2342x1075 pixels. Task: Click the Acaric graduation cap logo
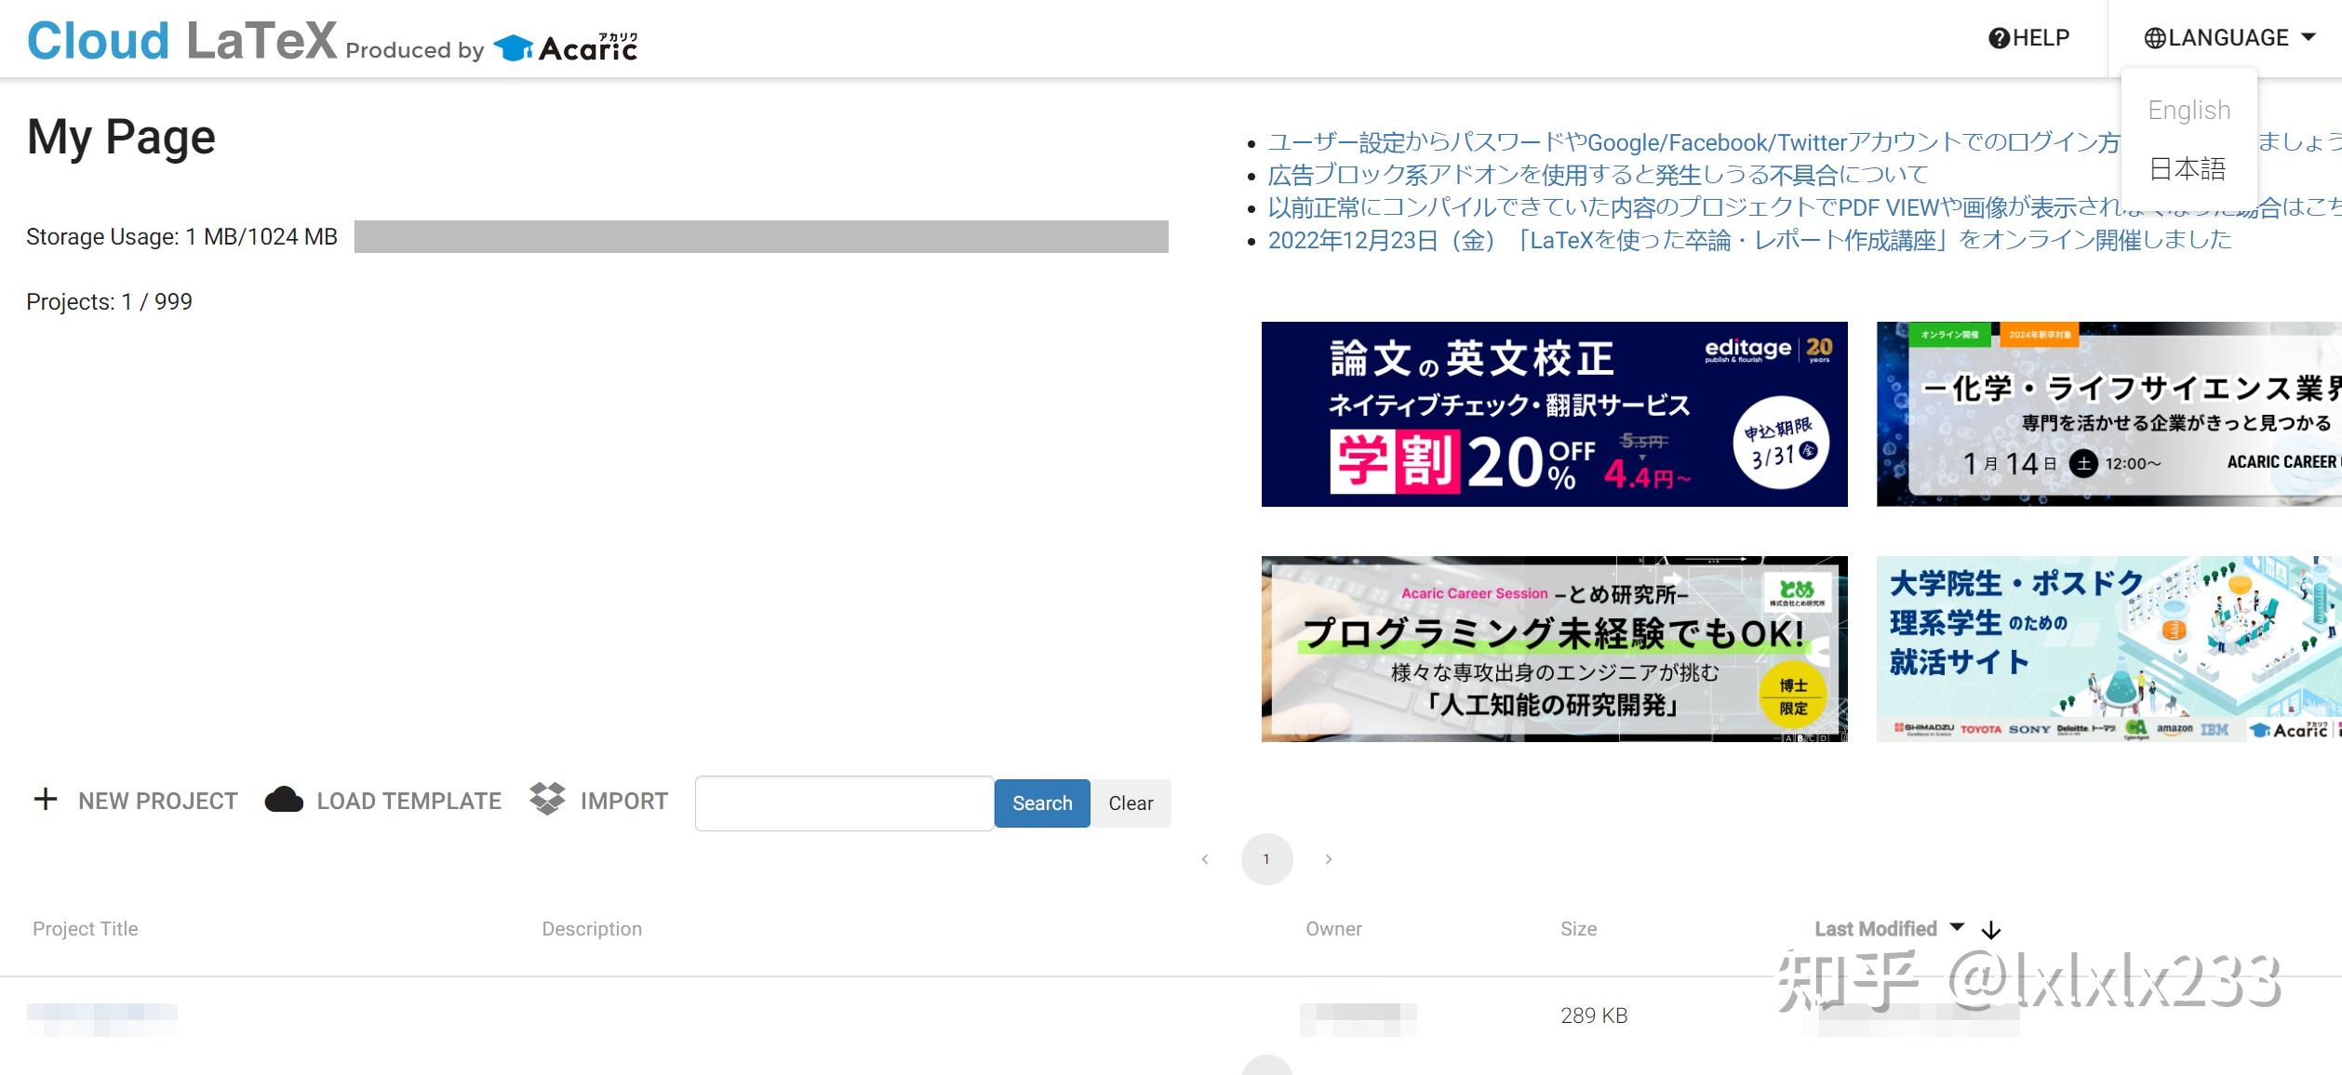(x=513, y=46)
